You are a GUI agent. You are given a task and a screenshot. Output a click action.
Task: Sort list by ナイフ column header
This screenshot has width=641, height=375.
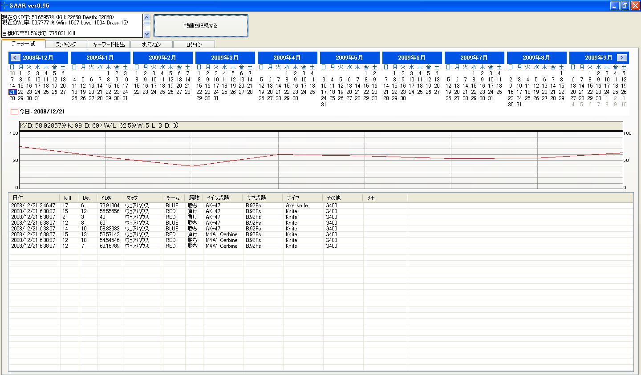[303, 198]
